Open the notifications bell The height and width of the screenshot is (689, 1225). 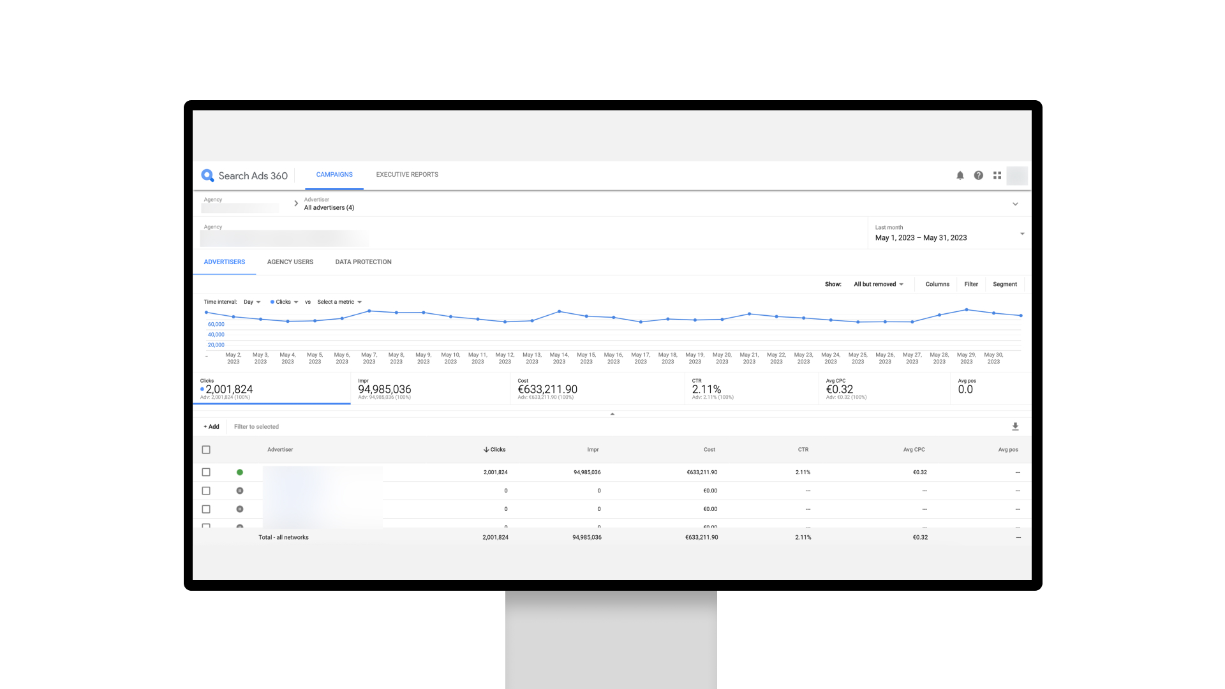(x=960, y=175)
